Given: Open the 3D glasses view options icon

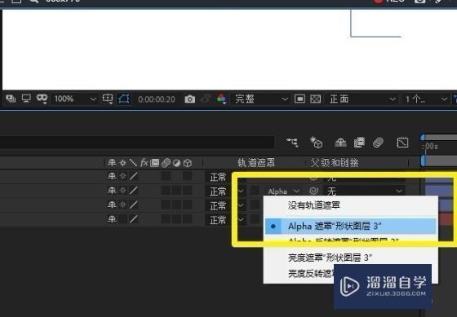Looking at the screenshot, I should [x=42, y=99].
